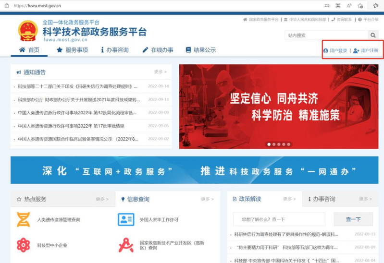
Task: Click the lock icon in address bar
Action: point(7,5)
